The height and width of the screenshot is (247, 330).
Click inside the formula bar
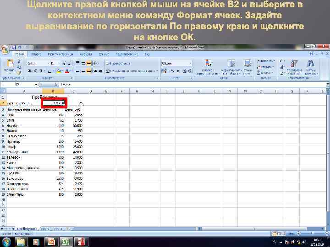click(192, 85)
